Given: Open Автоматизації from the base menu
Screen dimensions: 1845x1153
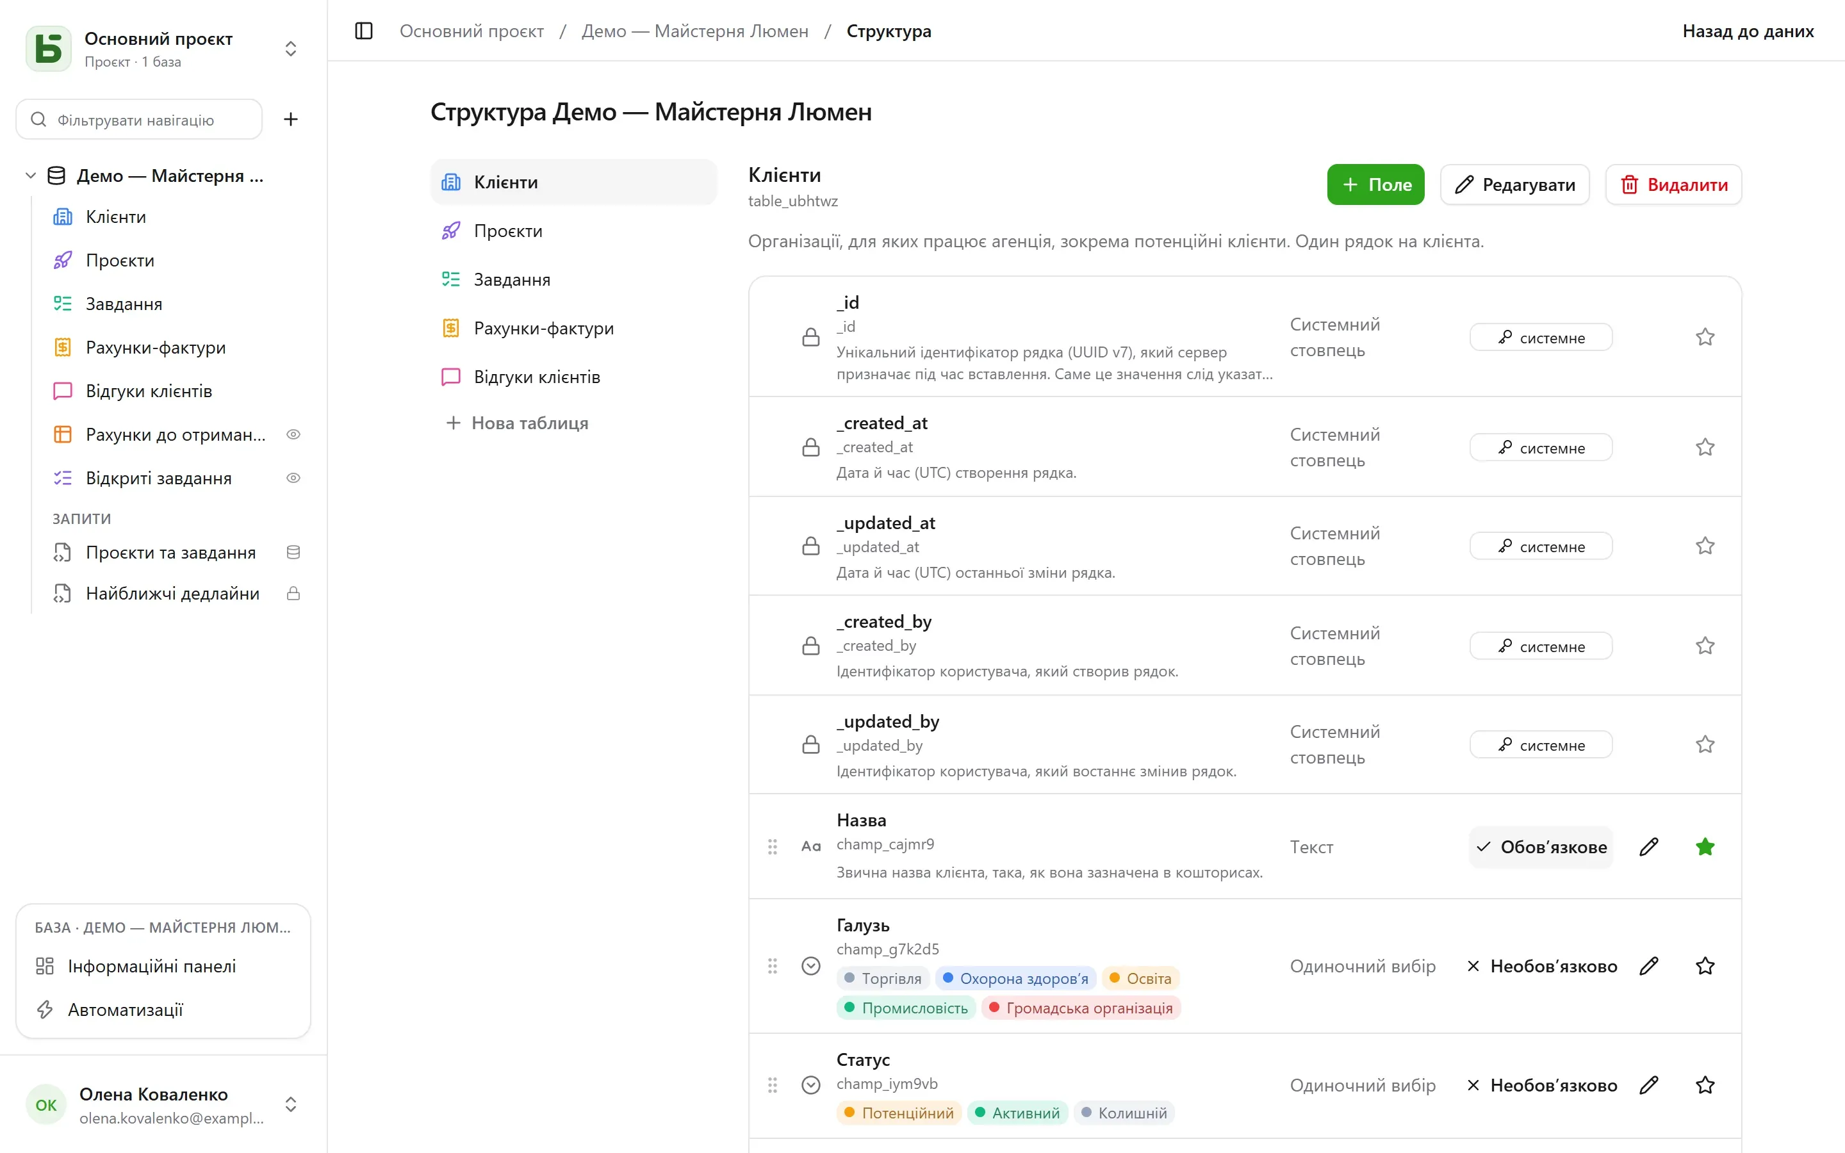Looking at the screenshot, I should 163,1010.
